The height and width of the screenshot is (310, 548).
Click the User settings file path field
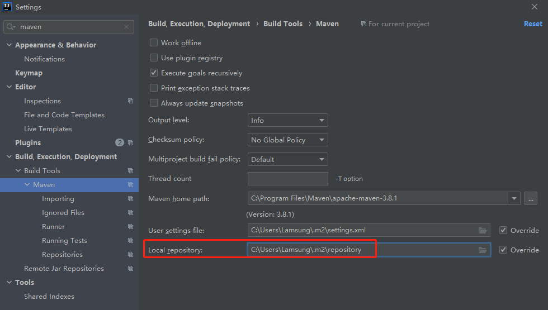point(369,230)
